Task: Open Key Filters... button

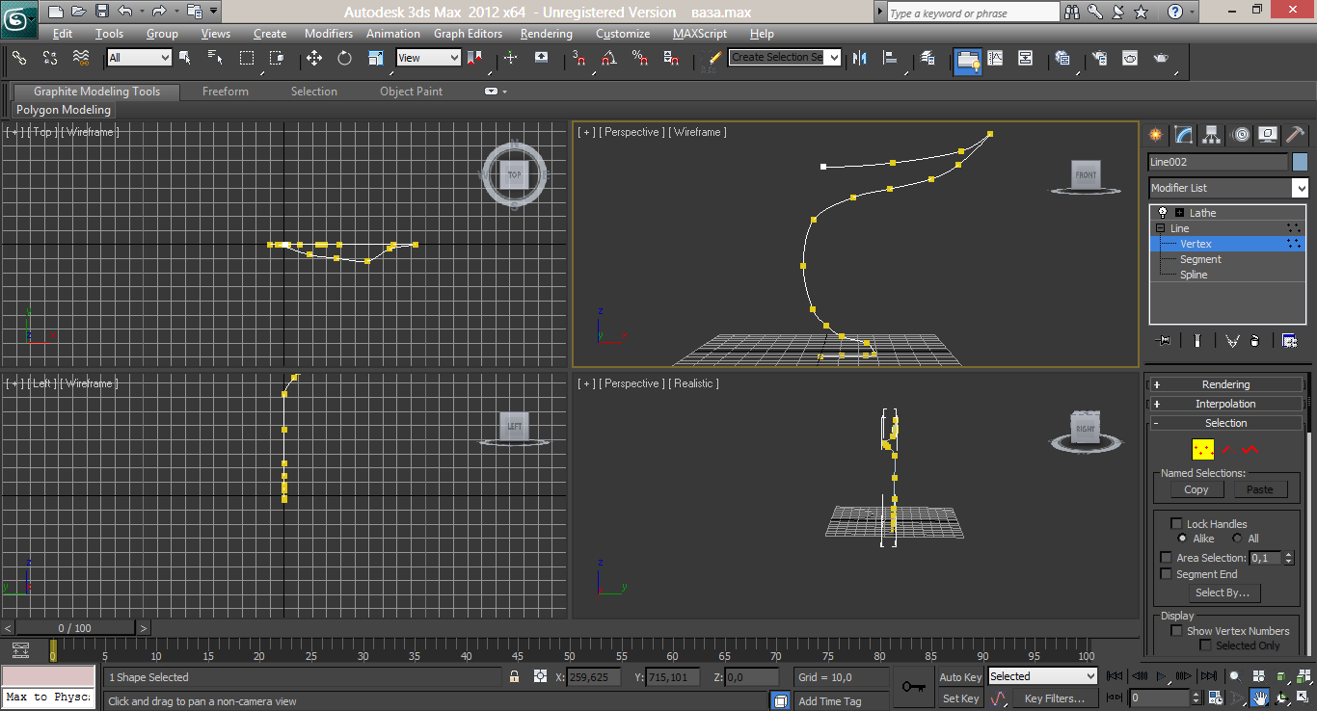Action: (1054, 698)
